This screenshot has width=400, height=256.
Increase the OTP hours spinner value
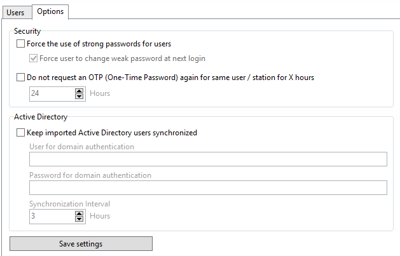[x=79, y=91]
